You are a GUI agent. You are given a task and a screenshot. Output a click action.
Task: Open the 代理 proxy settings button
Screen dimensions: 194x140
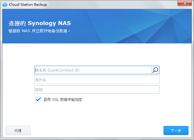18,131
